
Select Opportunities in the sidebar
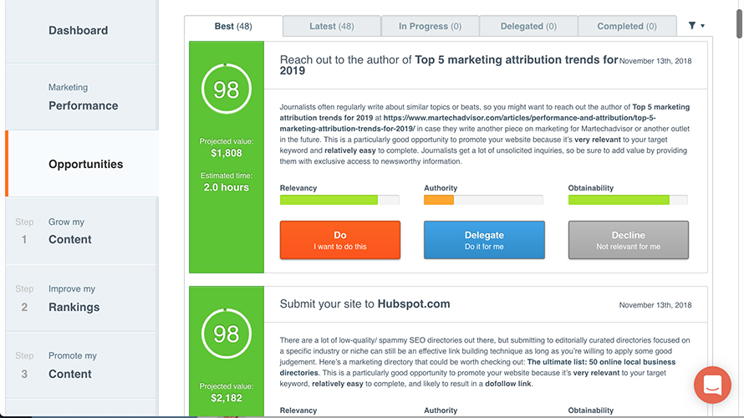(85, 164)
